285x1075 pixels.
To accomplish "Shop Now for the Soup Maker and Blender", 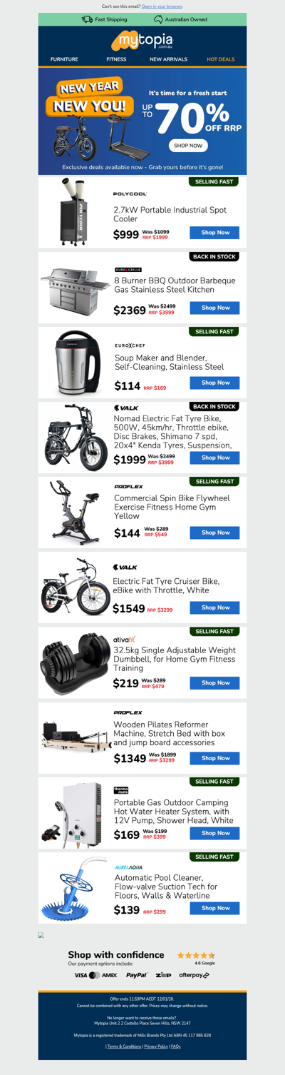I will coord(214,383).
